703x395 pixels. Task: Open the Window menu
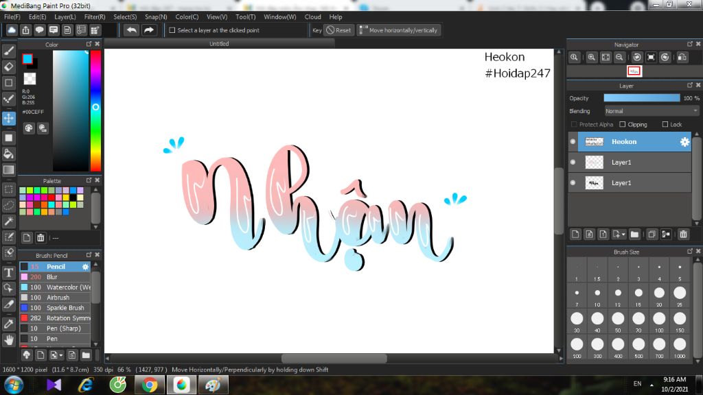pos(280,17)
